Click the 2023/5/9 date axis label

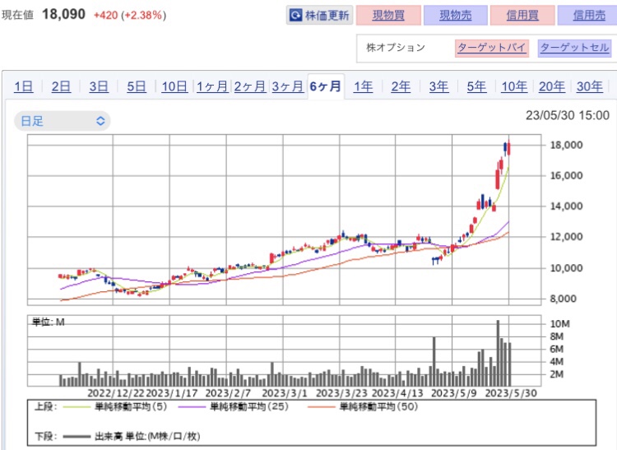coord(453,393)
